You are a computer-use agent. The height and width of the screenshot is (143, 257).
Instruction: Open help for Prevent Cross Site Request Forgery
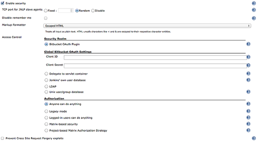click(254, 138)
